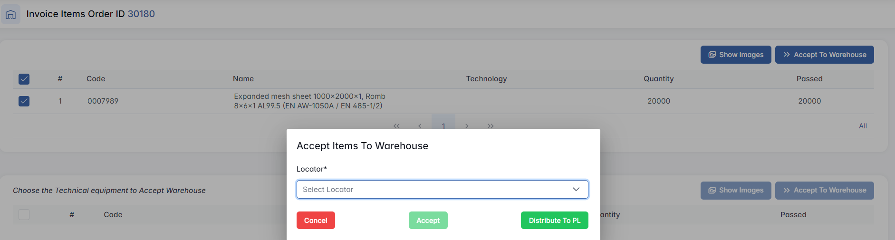895x240 pixels.
Task: Click Distribute To PL button
Action: [554, 221]
